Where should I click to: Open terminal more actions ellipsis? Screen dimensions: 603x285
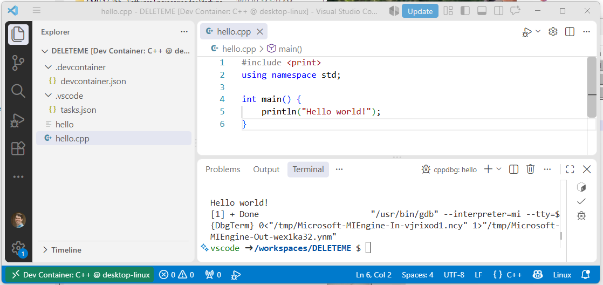coord(547,169)
